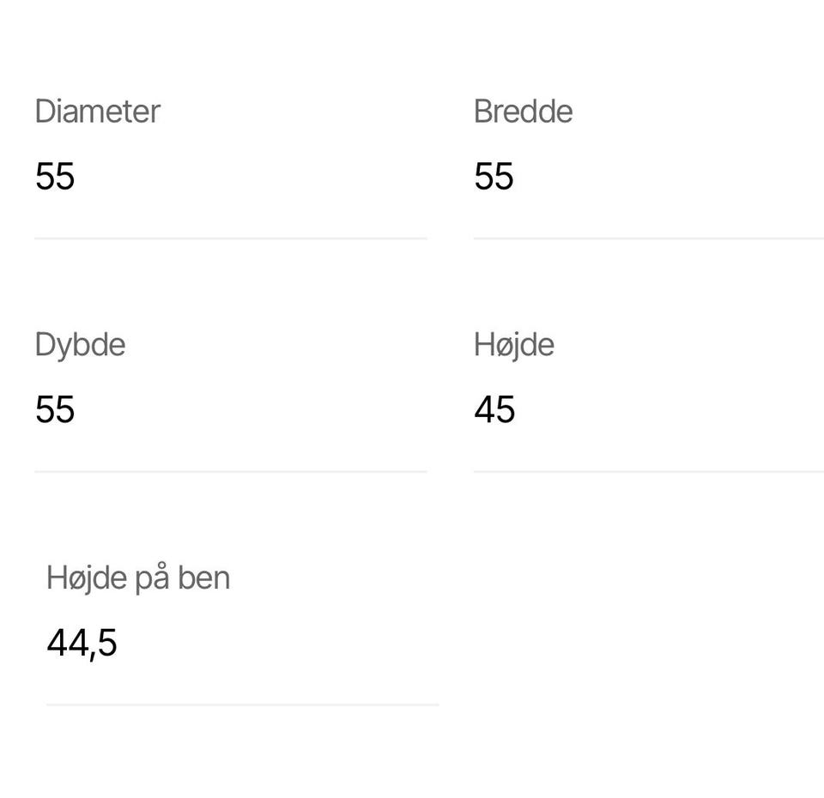
Task: Focus the Bredde input field
Action: (x=648, y=178)
